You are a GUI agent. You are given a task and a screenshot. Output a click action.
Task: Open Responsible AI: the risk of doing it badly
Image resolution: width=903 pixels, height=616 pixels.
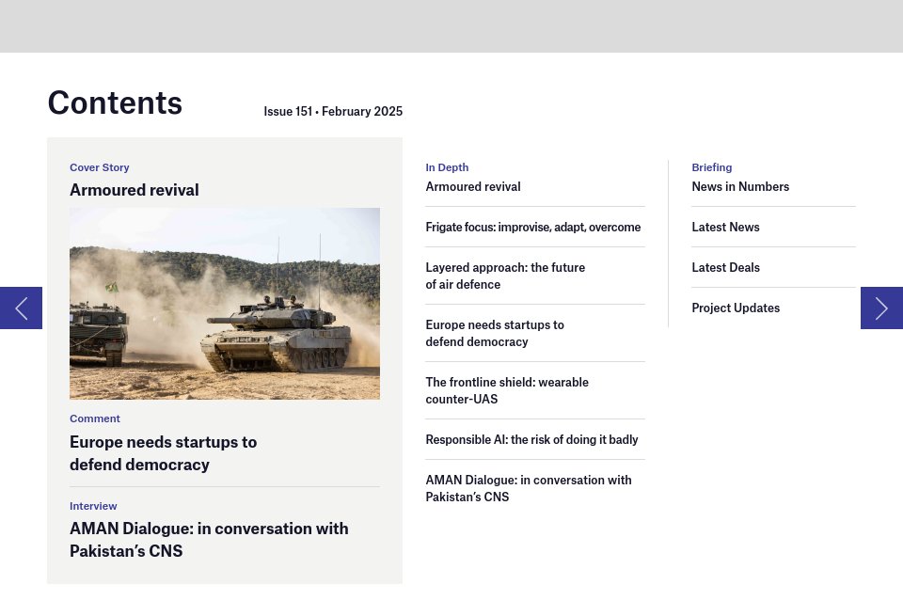pyautogui.click(x=531, y=439)
